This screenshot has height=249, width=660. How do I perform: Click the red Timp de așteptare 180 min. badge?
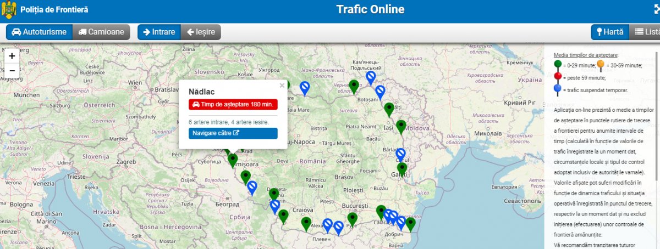point(233,104)
